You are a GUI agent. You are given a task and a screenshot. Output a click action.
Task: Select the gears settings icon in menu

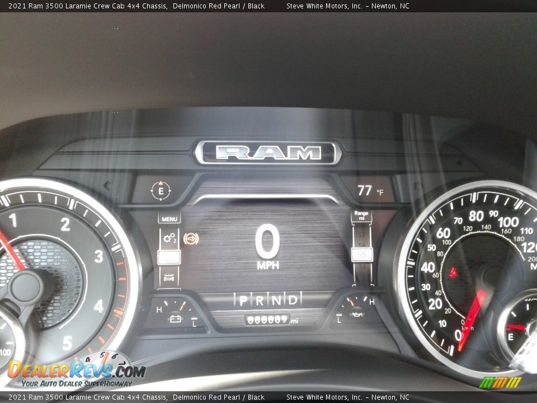(x=169, y=238)
